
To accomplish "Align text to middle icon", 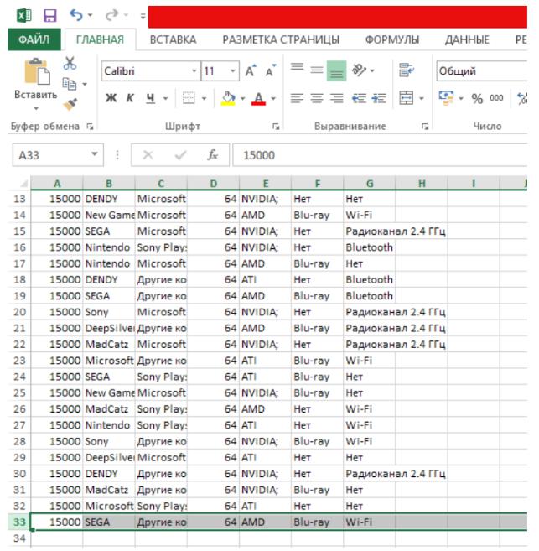I will click(x=317, y=70).
